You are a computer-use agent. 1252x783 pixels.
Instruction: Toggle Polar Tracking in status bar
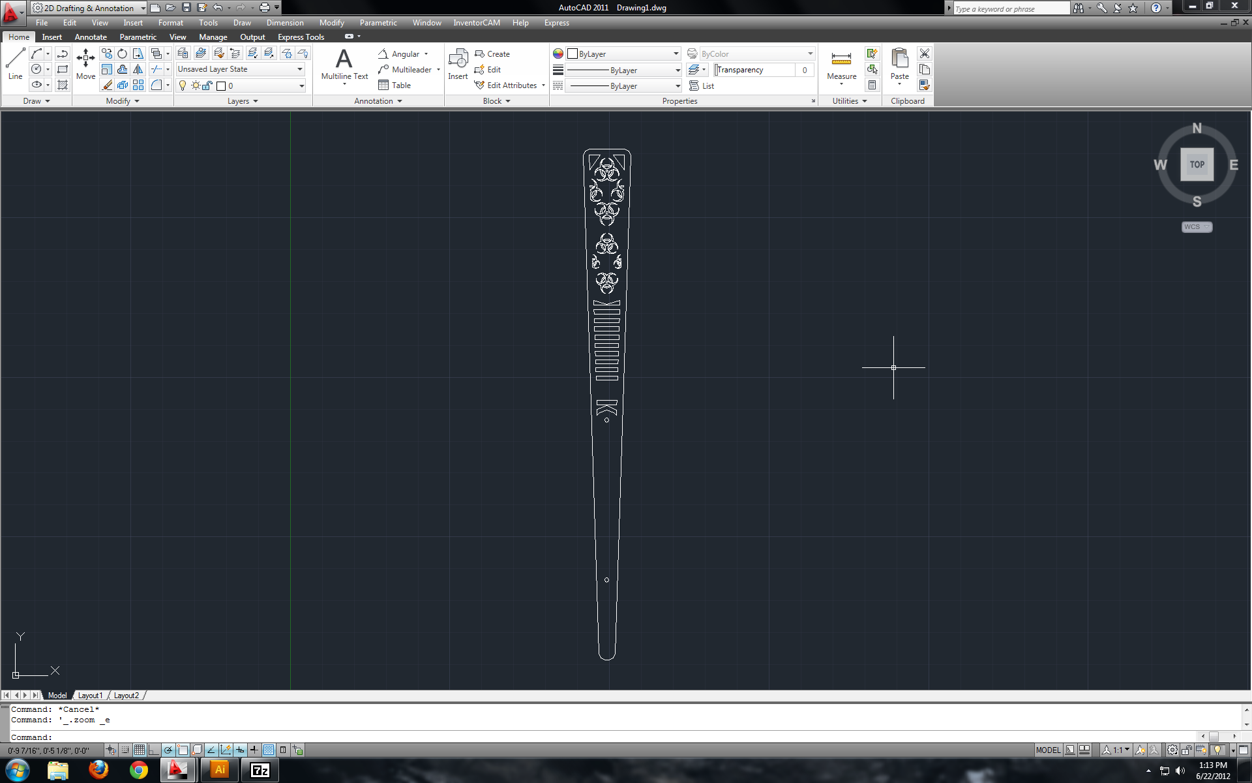[168, 750]
